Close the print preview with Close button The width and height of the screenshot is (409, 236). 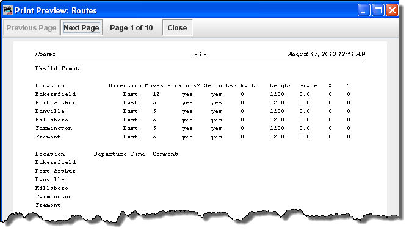pyautogui.click(x=177, y=27)
